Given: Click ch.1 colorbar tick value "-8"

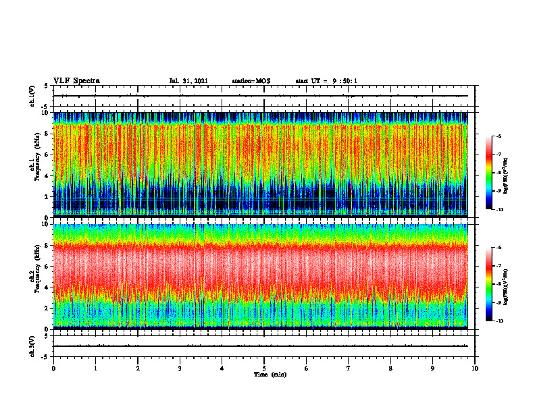Looking at the screenshot, I should click(x=499, y=173).
